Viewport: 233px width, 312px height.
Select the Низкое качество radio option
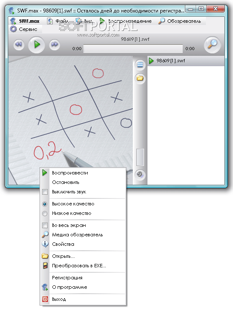pyautogui.click(x=45, y=213)
